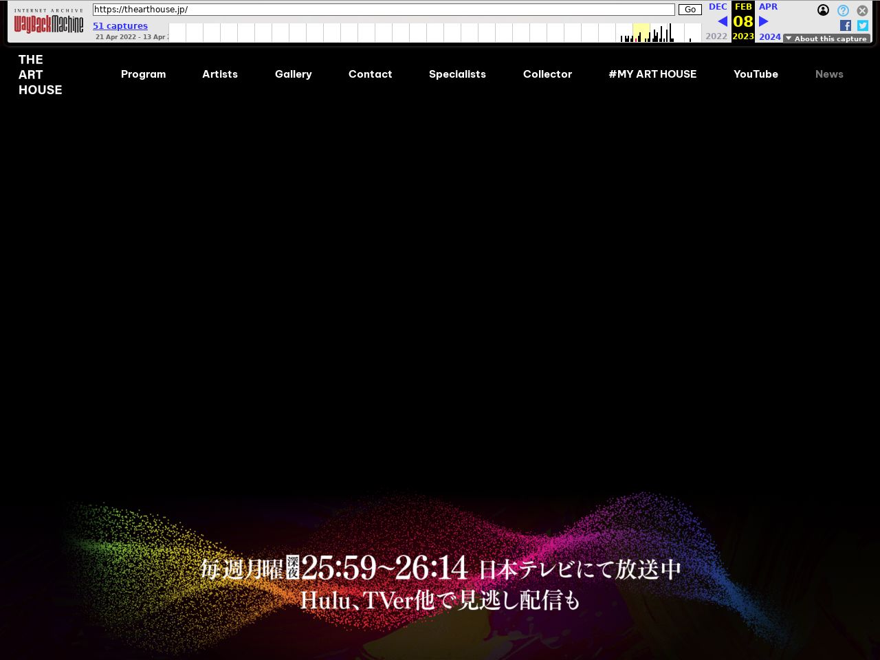Expand About this capture
The height and width of the screenshot is (660, 880).
[x=826, y=38]
